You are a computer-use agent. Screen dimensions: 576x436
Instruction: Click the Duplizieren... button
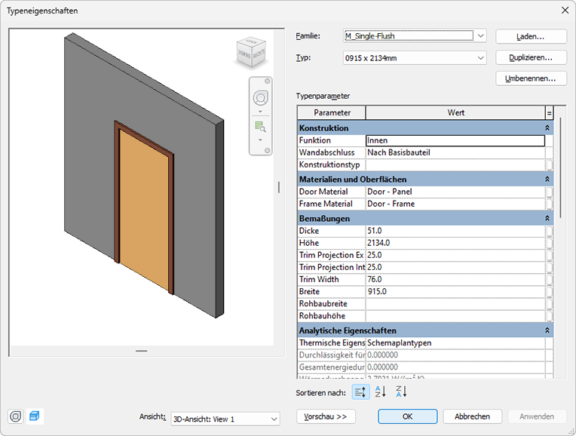click(531, 58)
